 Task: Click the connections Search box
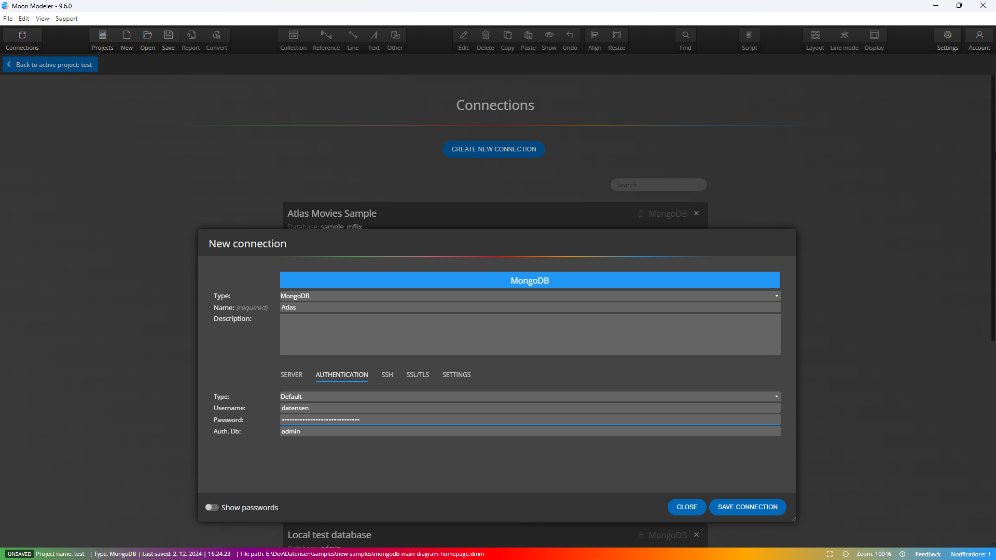pyautogui.click(x=658, y=185)
